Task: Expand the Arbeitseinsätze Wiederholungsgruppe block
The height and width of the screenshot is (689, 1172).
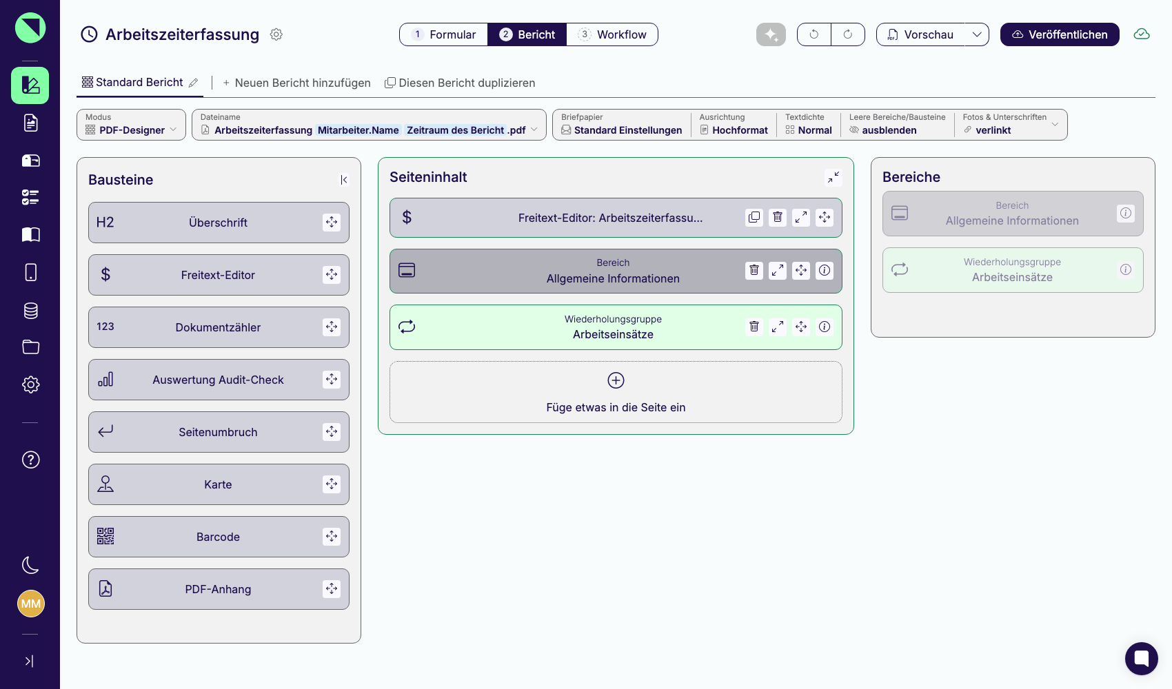Action: coord(778,327)
